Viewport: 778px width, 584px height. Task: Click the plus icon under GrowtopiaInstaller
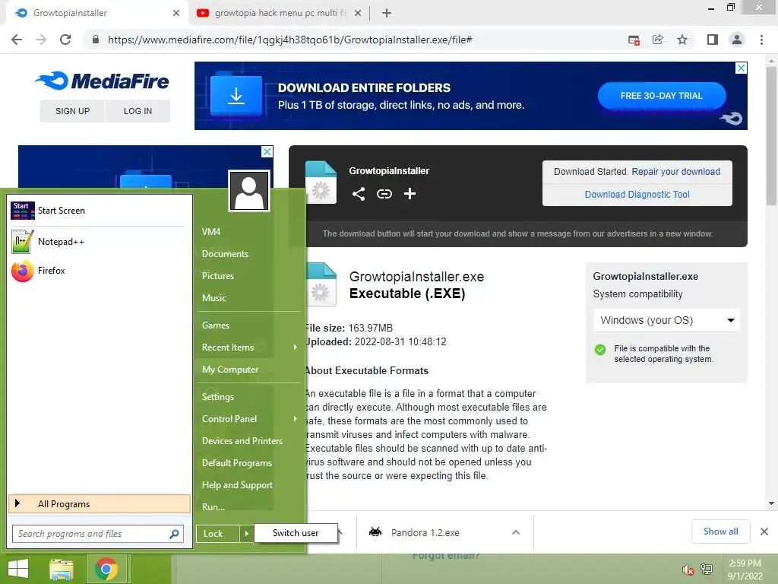point(410,194)
